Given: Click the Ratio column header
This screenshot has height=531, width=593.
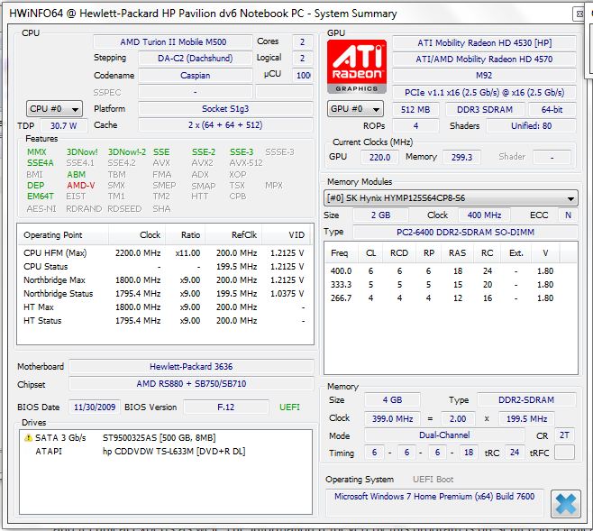Looking at the screenshot, I should [186, 235].
